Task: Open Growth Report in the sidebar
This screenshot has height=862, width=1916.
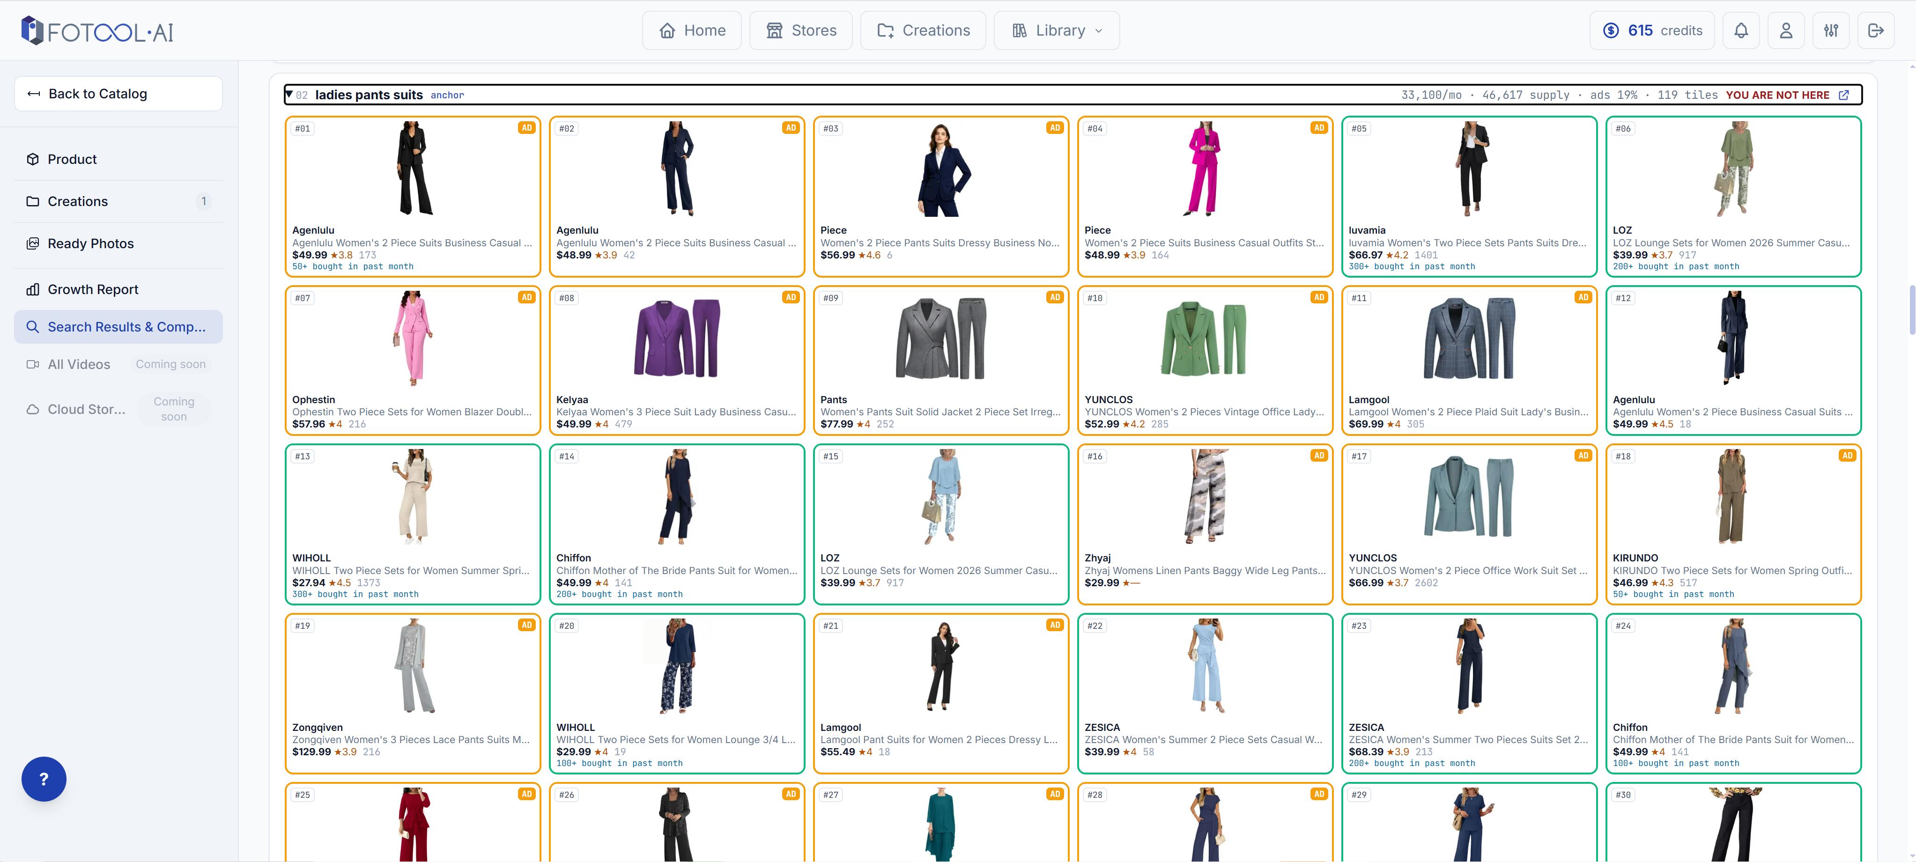Action: (118, 289)
